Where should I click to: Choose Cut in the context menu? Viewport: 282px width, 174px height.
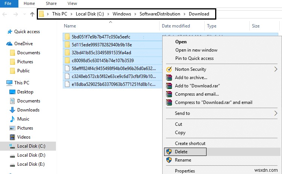click(x=178, y=124)
